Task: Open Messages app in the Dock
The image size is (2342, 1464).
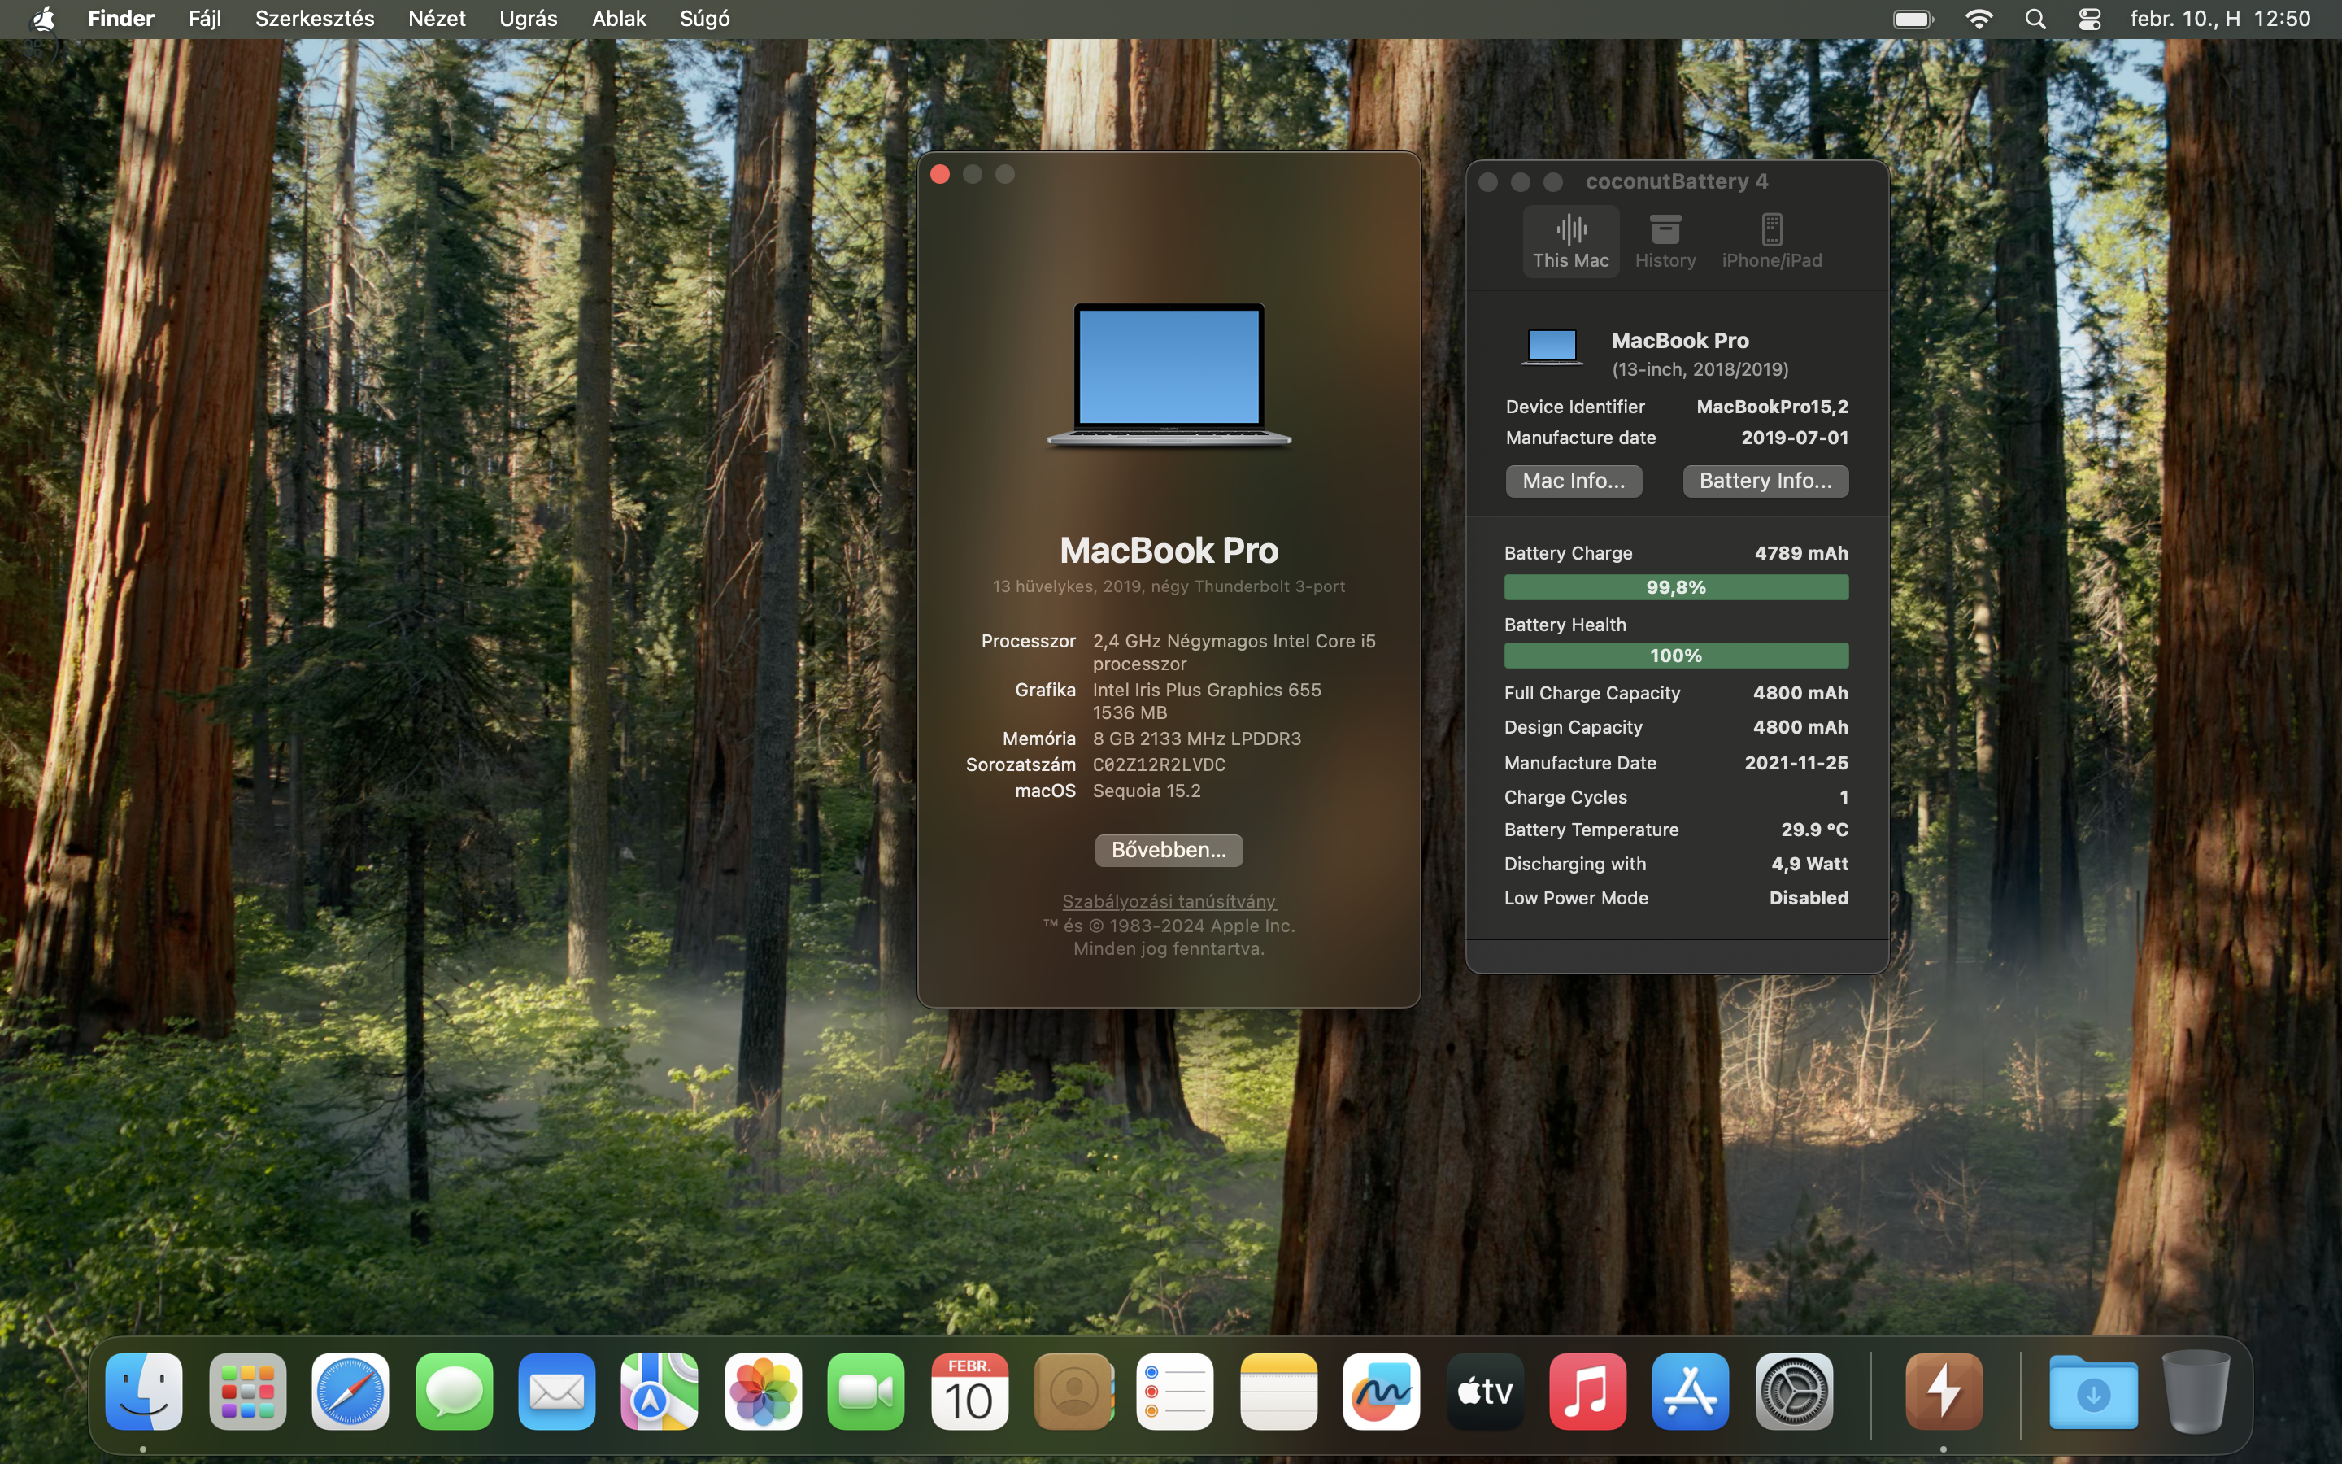Action: click(x=453, y=1392)
